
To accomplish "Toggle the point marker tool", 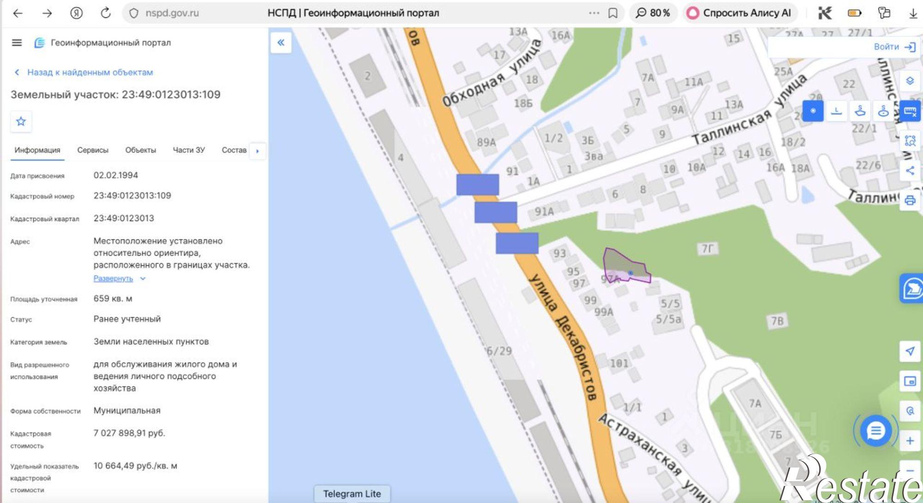I will pyautogui.click(x=813, y=111).
